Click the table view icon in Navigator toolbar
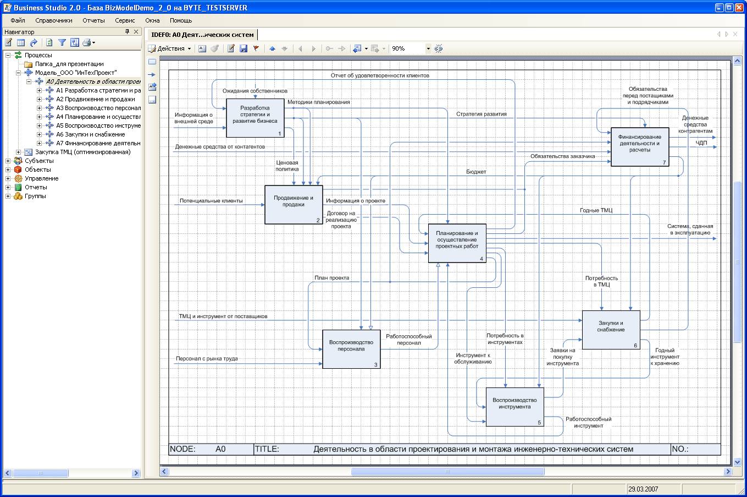 pos(21,42)
